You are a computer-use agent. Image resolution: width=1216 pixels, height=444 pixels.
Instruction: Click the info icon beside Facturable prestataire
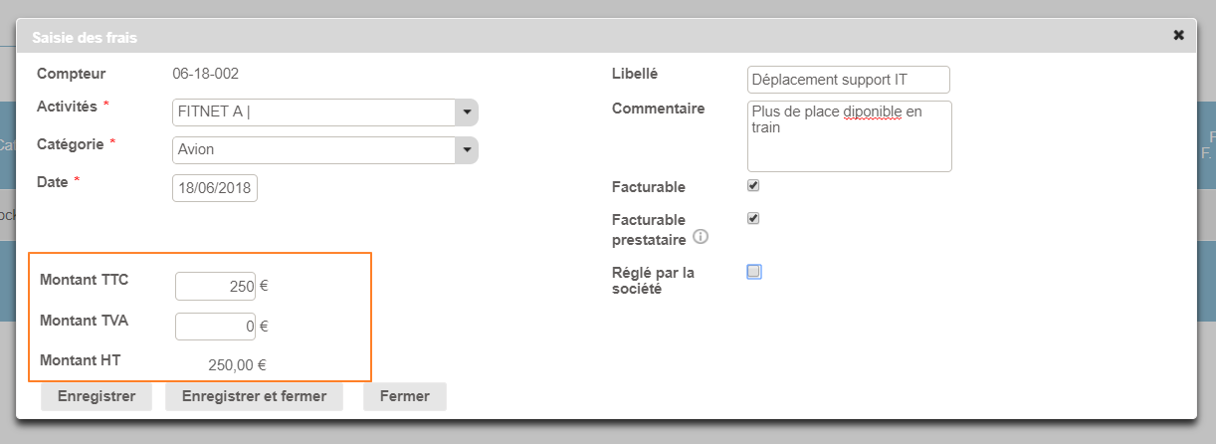tap(701, 237)
